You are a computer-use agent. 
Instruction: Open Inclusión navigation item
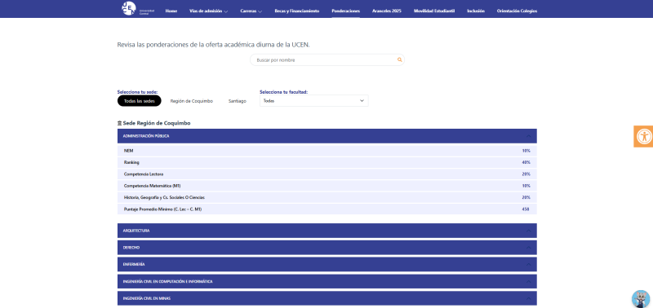coord(476,11)
